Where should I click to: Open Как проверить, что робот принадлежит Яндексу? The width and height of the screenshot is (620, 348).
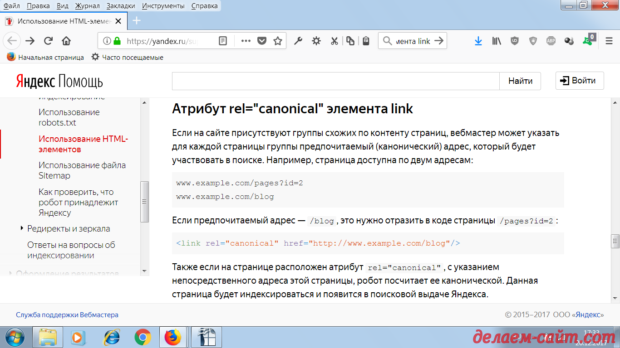click(x=78, y=202)
